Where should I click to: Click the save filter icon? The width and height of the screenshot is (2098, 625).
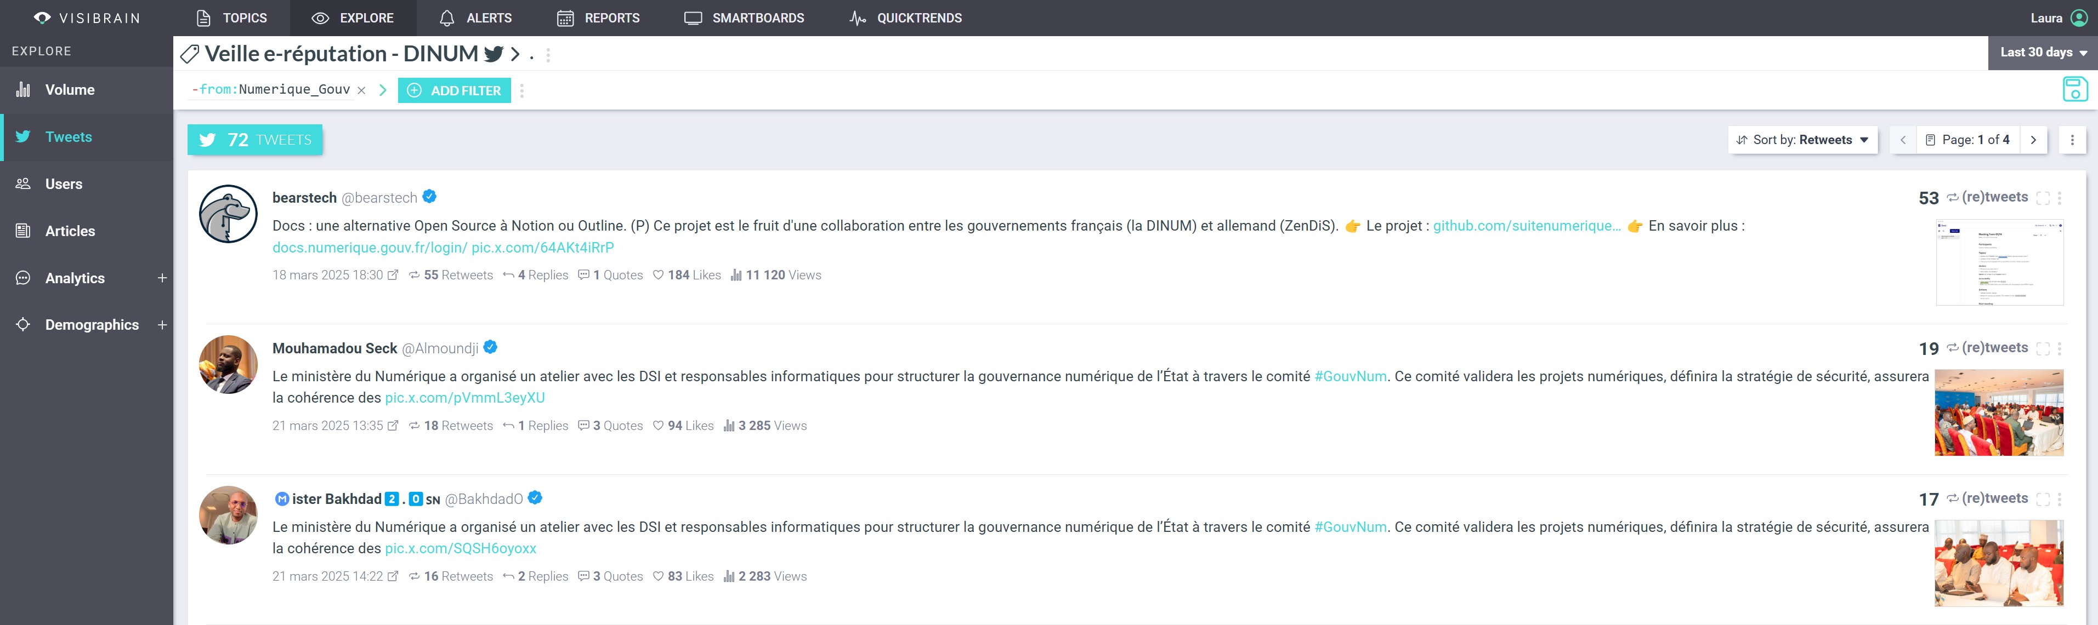coord(2074,89)
